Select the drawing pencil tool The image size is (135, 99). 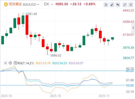[112, 5]
